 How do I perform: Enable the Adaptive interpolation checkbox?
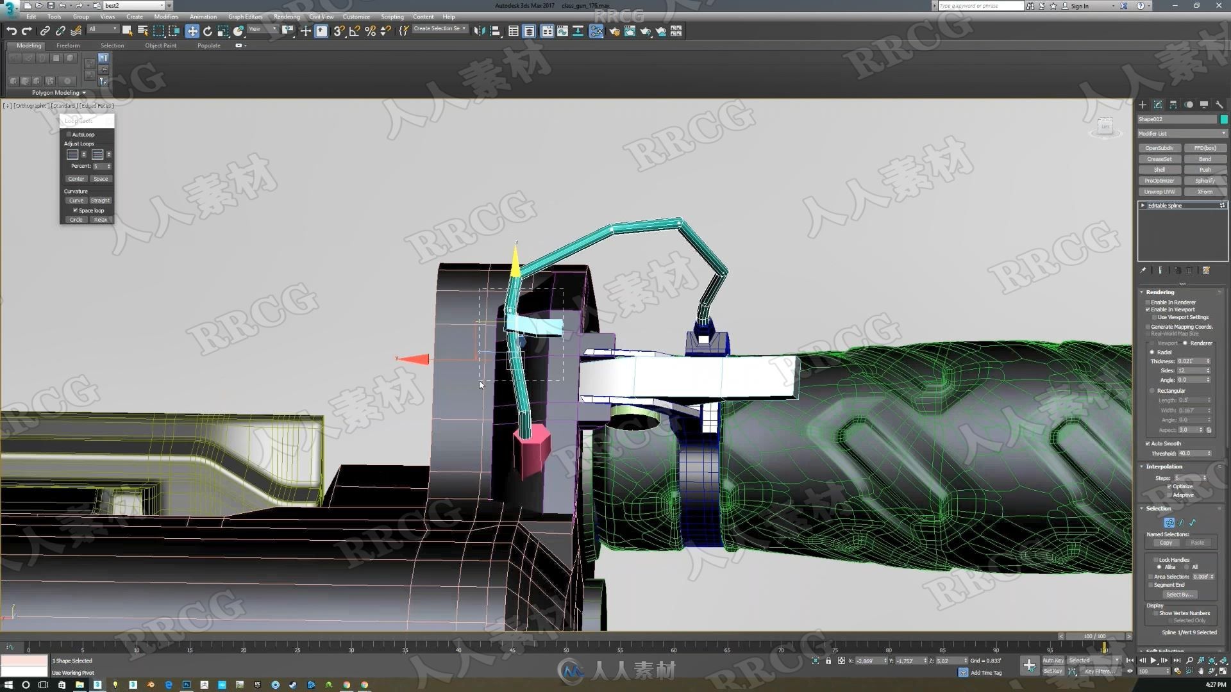(x=1169, y=495)
